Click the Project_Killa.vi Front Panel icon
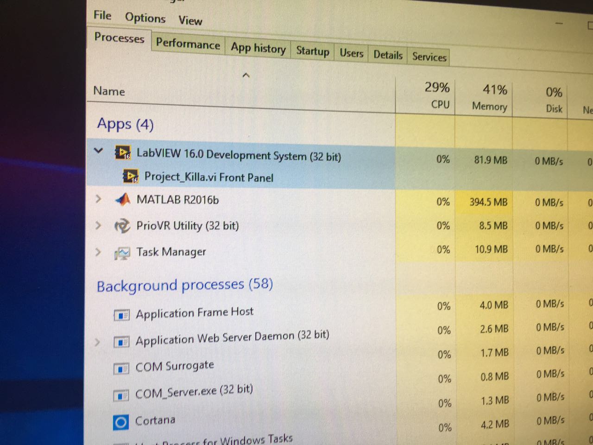 pyautogui.click(x=130, y=176)
